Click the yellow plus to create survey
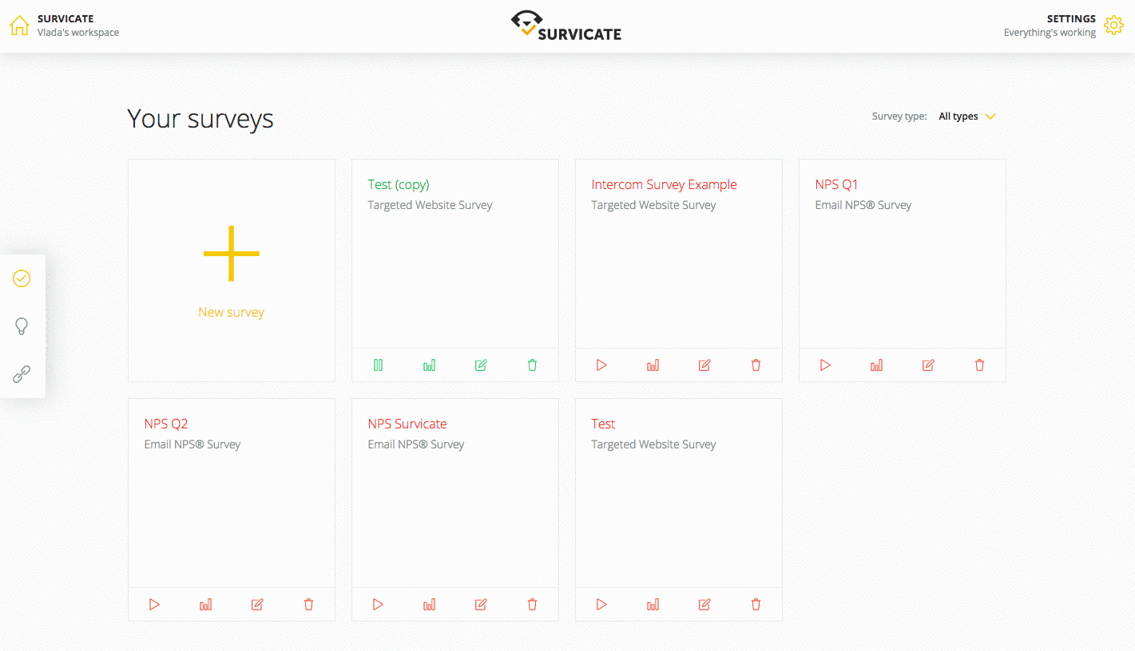 click(x=232, y=254)
